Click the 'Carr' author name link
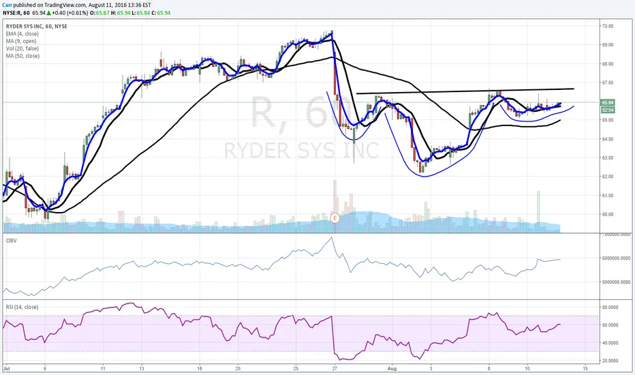 (x=7, y=5)
